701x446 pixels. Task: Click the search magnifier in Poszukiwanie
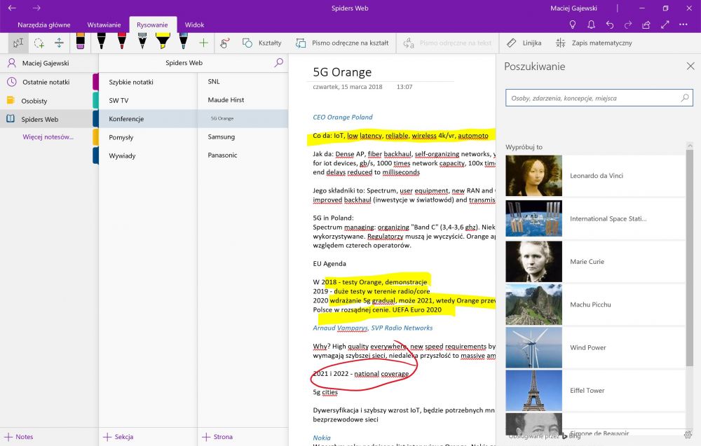[x=685, y=98]
